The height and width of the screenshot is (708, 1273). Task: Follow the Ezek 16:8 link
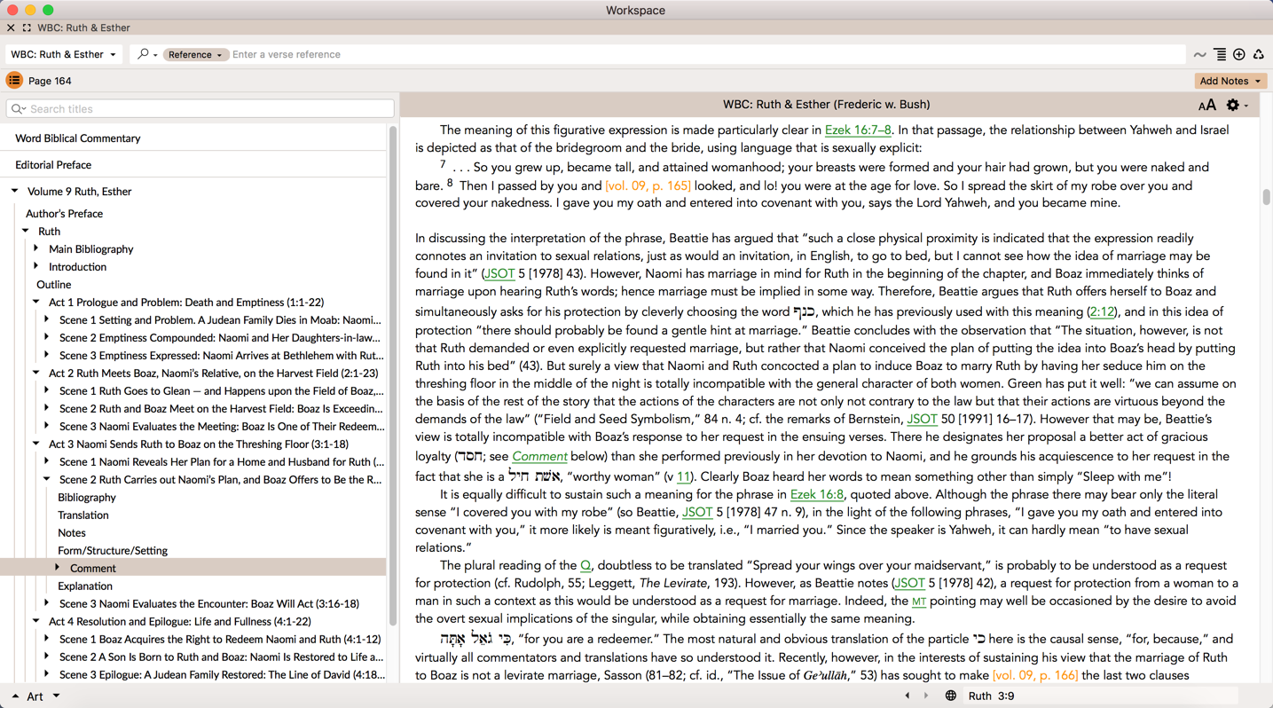[x=817, y=495]
